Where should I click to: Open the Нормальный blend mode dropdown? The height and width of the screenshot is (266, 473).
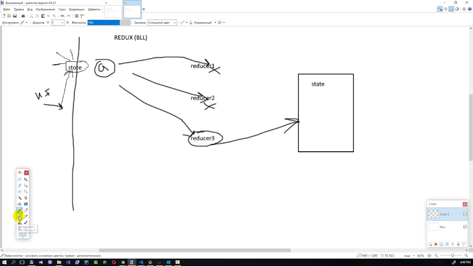tap(203, 23)
